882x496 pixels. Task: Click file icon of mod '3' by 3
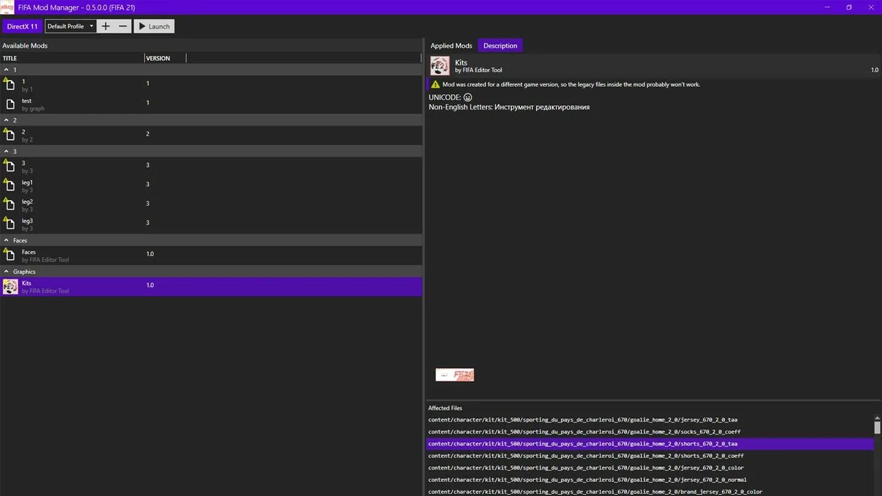pyautogui.click(x=9, y=166)
